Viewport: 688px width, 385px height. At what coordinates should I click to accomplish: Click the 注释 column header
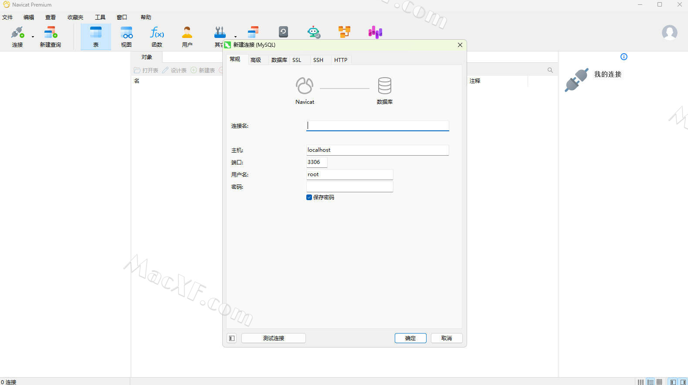pyautogui.click(x=475, y=81)
